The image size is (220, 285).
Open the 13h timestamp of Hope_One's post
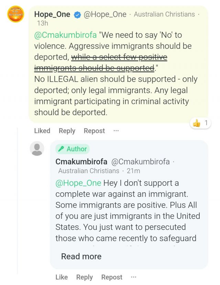click(x=43, y=23)
